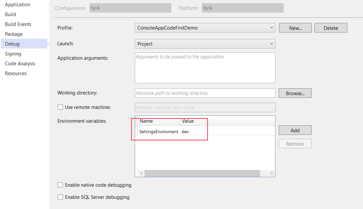Click the Configuration dropdown arrow
This screenshot has width=363, height=209.
[x=167, y=8]
